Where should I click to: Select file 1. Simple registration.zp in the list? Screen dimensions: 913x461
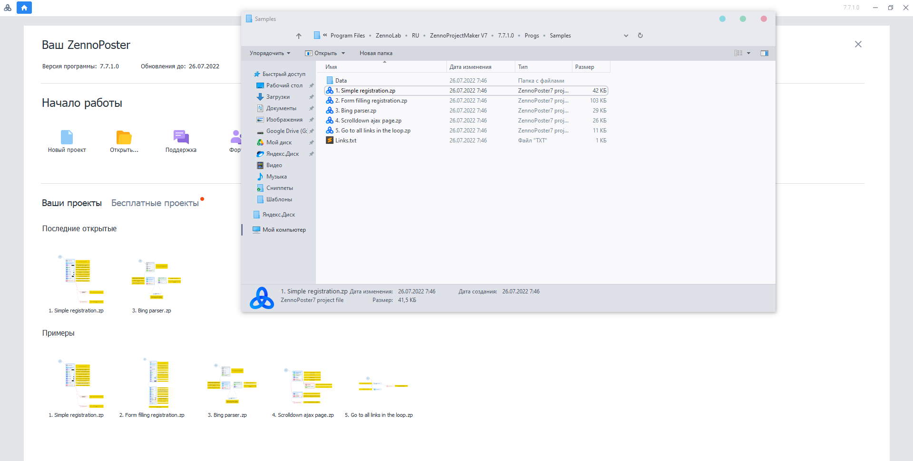click(466, 91)
